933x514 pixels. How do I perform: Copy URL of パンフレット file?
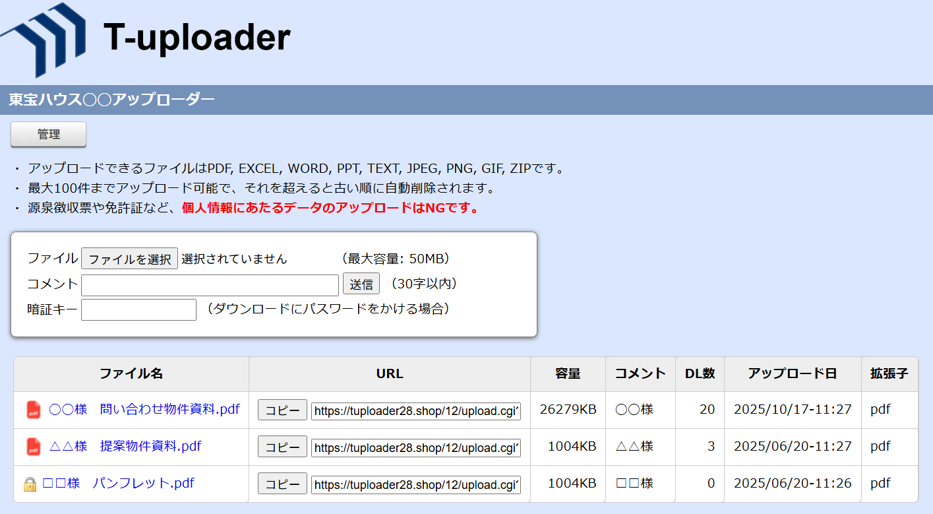pos(282,484)
